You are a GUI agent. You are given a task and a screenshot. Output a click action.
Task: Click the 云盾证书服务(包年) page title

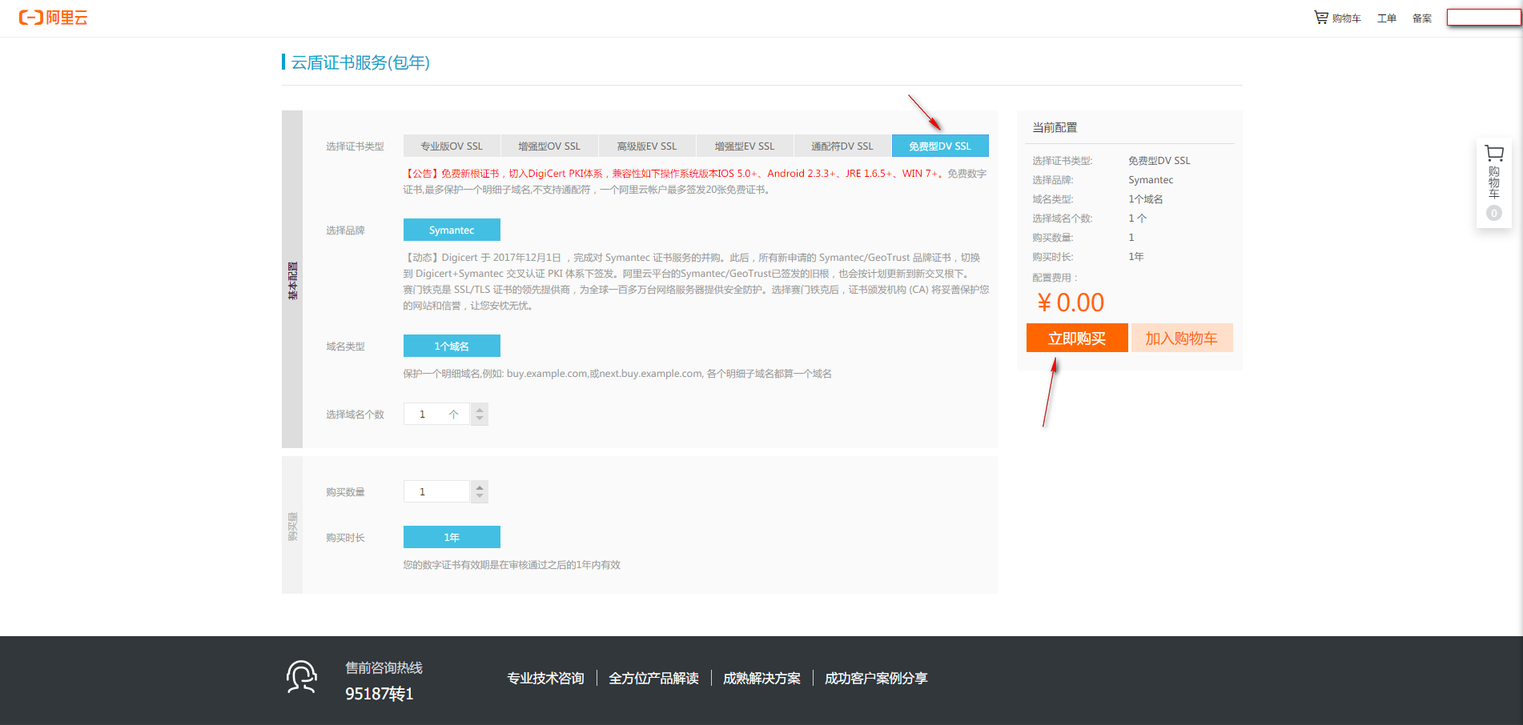point(360,62)
